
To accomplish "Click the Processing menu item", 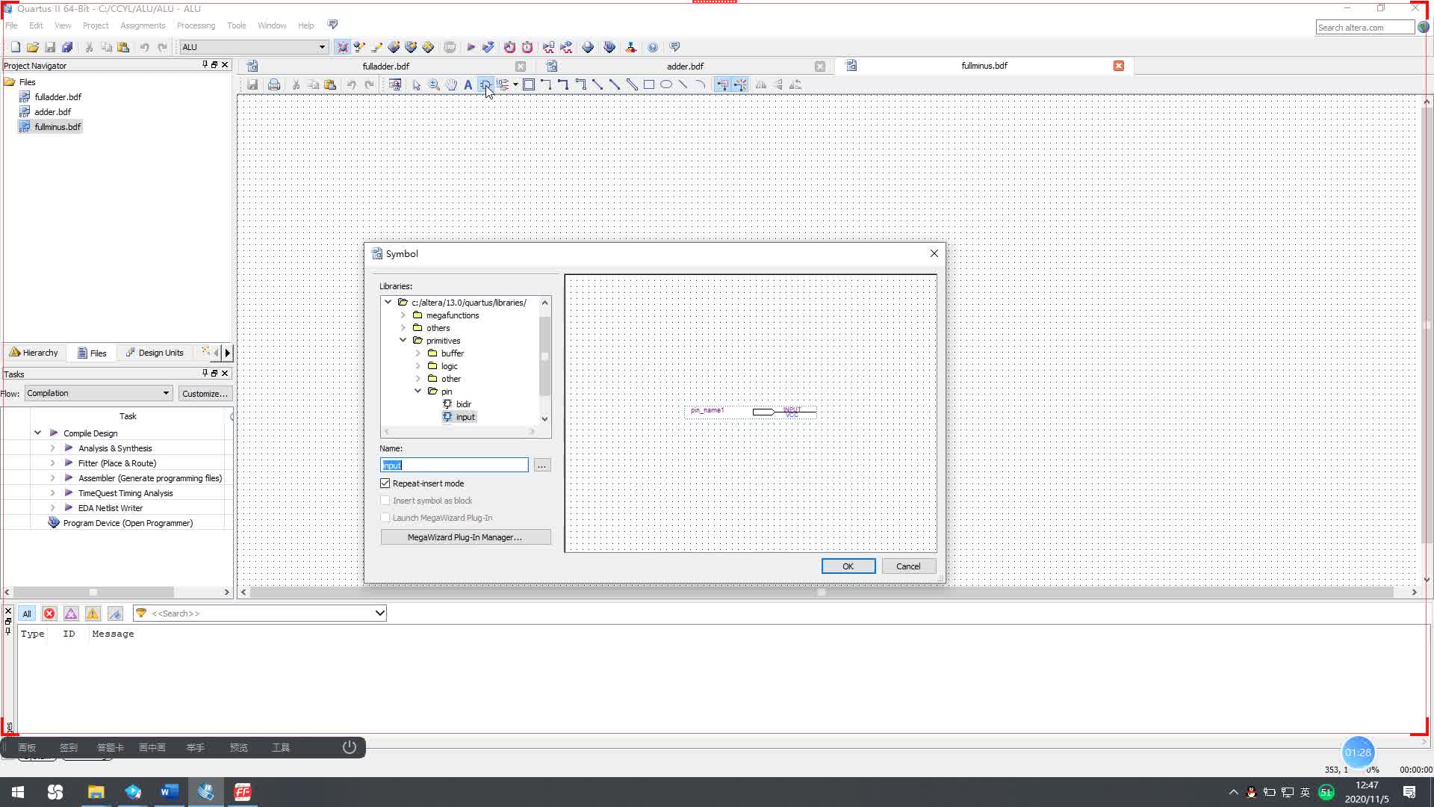I will [x=196, y=25].
